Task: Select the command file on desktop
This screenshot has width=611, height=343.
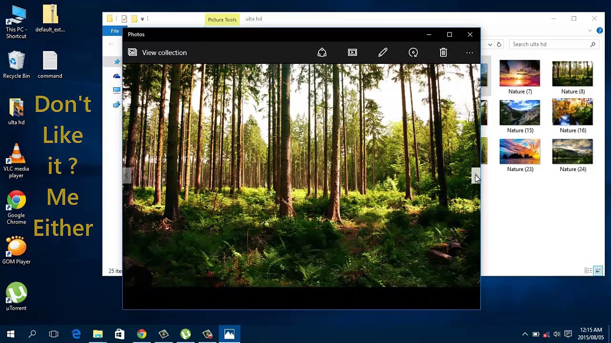Action: coord(50,65)
